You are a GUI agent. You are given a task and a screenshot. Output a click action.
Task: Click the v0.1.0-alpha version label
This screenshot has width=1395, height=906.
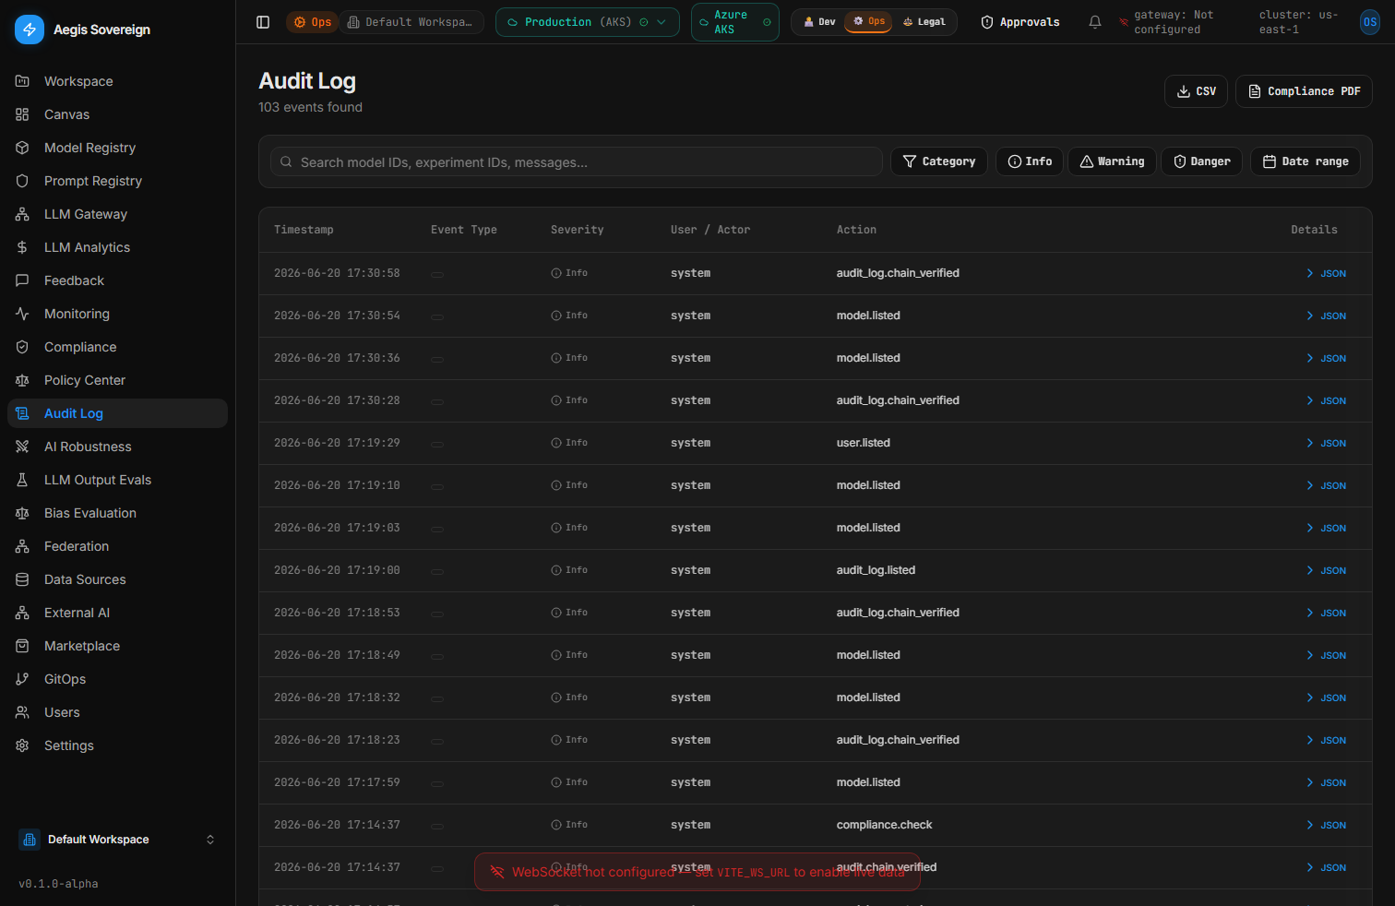point(58,884)
